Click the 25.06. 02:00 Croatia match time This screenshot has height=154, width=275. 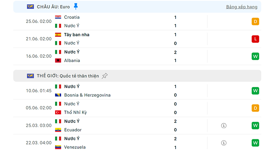point(38,21)
